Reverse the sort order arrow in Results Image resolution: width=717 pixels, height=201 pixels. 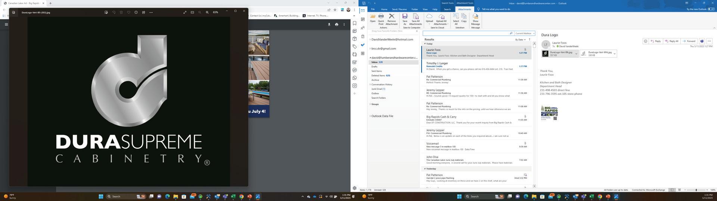pyautogui.click(x=529, y=39)
